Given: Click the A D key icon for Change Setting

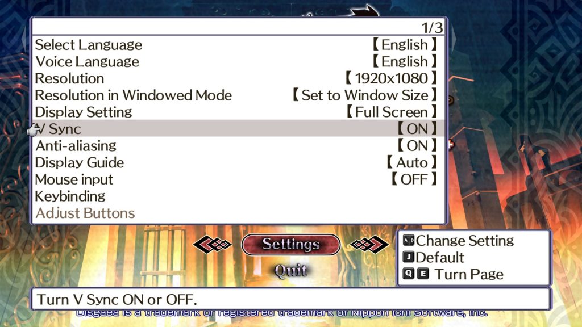Looking at the screenshot, I should pos(409,241).
